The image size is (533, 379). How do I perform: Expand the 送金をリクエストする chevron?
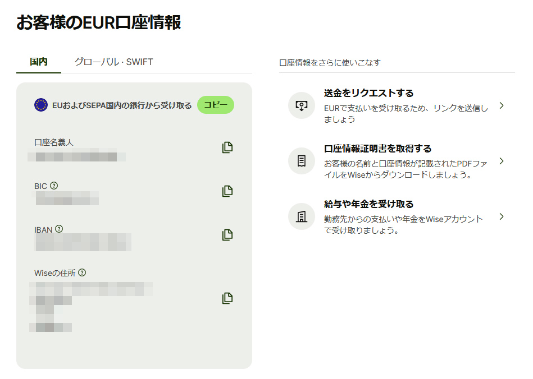point(502,107)
